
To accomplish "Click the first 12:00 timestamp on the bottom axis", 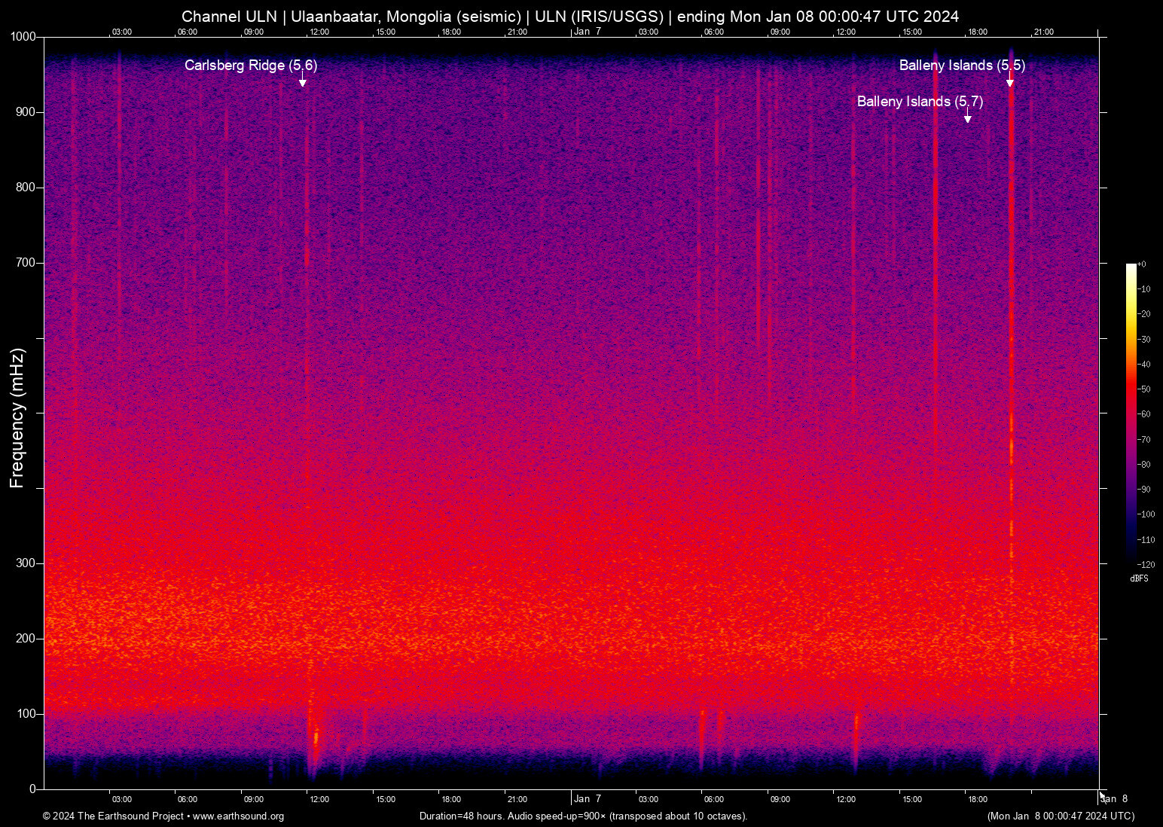I will [319, 799].
